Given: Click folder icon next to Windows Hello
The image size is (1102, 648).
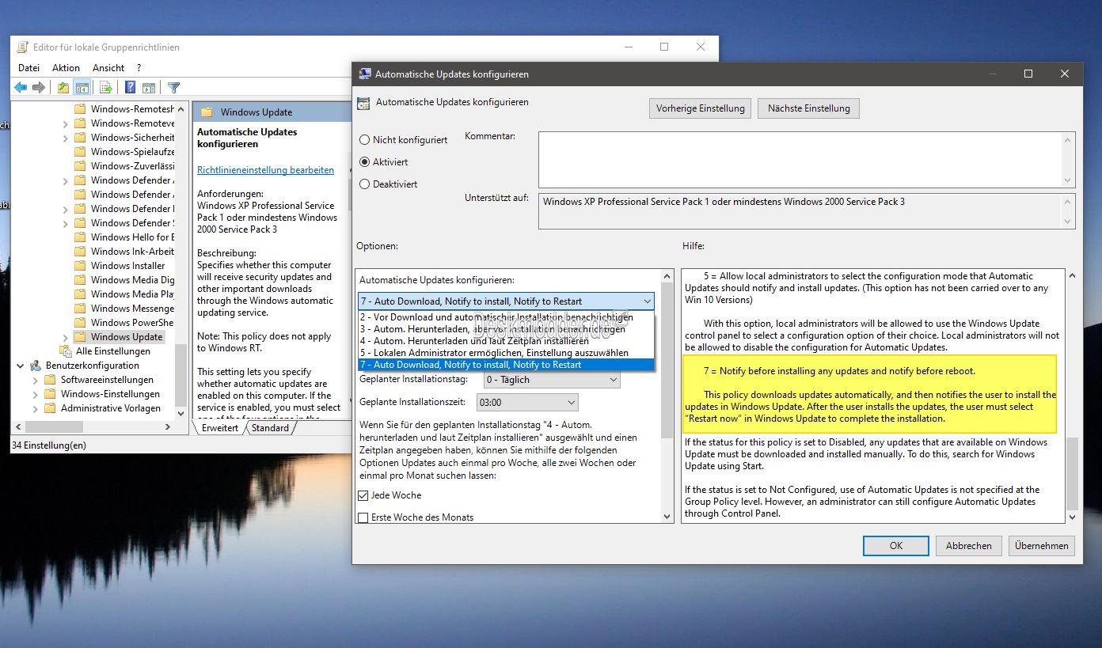Looking at the screenshot, I should click(x=80, y=237).
